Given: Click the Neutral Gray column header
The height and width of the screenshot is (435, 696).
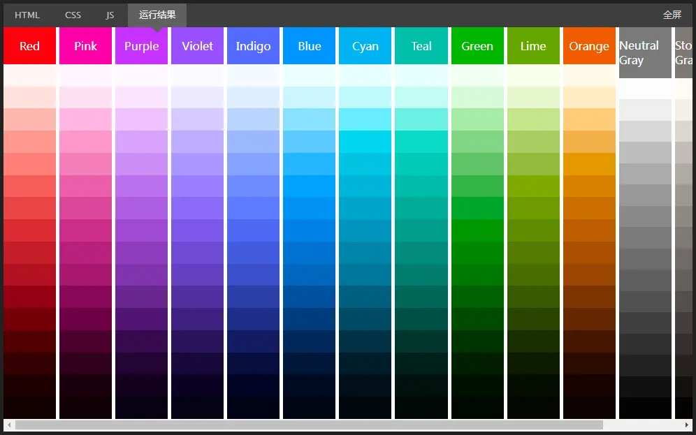Looking at the screenshot, I should point(645,52).
